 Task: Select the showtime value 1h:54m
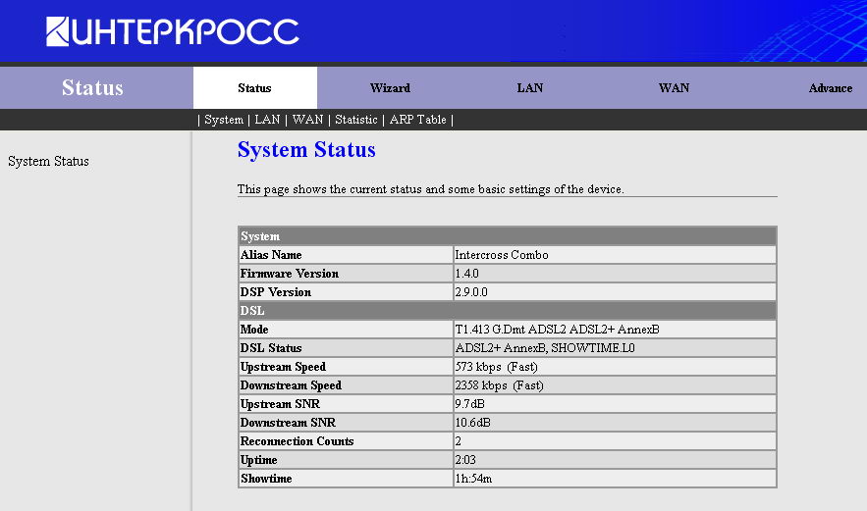point(473,479)
